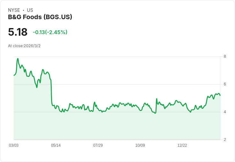
Task: Click the current price 5.18
Action: point(18,32)
